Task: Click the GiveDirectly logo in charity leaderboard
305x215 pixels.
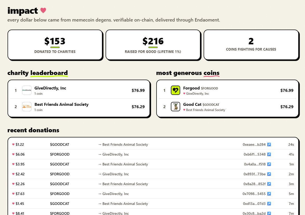Action: [27, 90]
